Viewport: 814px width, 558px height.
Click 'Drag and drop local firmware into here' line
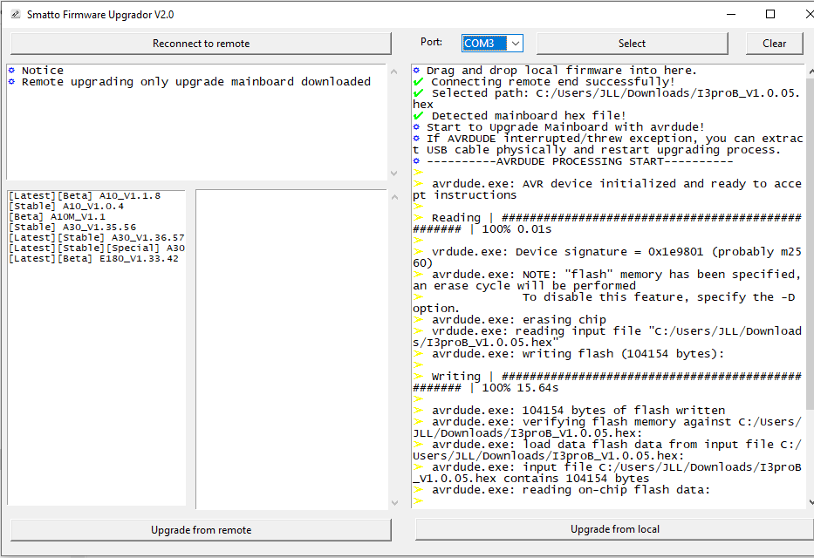(562, 70)
